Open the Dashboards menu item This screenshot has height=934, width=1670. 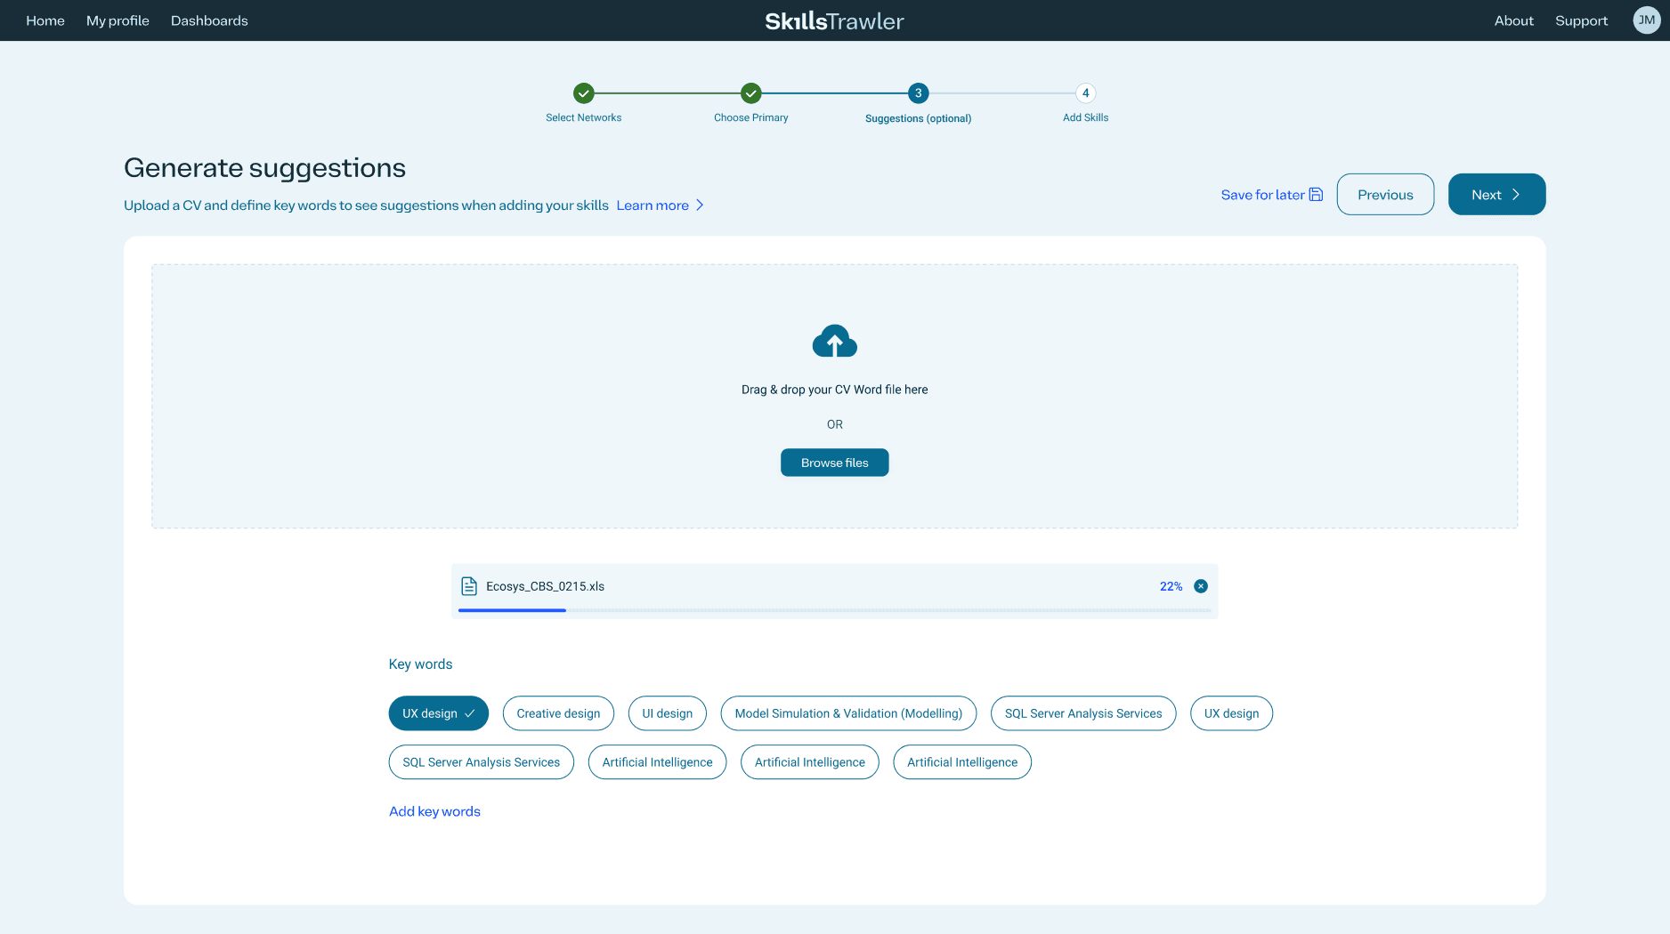click(x=209, y=20)
